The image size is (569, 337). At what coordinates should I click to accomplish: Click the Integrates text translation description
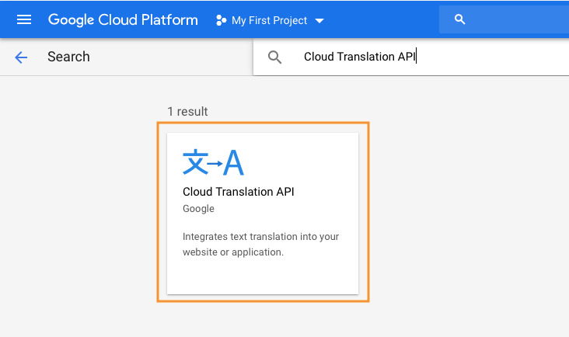click(260, 245)
